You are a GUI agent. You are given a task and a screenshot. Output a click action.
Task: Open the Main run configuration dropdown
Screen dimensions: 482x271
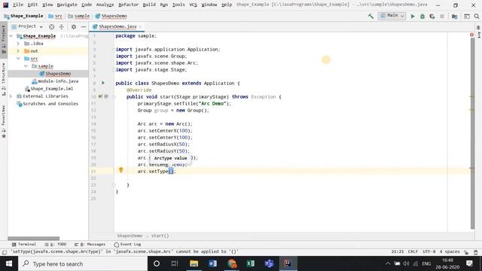tap(392, 16)
